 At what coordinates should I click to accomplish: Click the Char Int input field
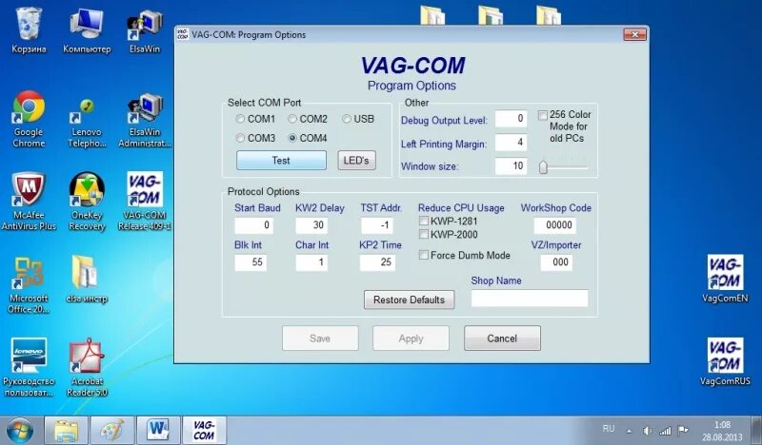click(311, 262)
